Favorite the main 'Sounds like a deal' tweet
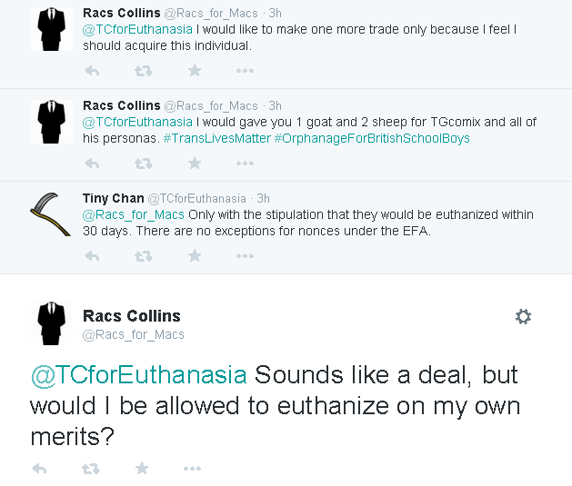The height and width of the screenshot is (486, 572). 142,468
